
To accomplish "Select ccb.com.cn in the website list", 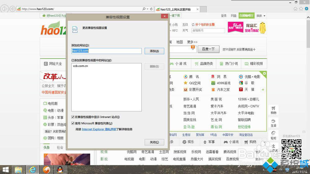I will coord(81,66).
